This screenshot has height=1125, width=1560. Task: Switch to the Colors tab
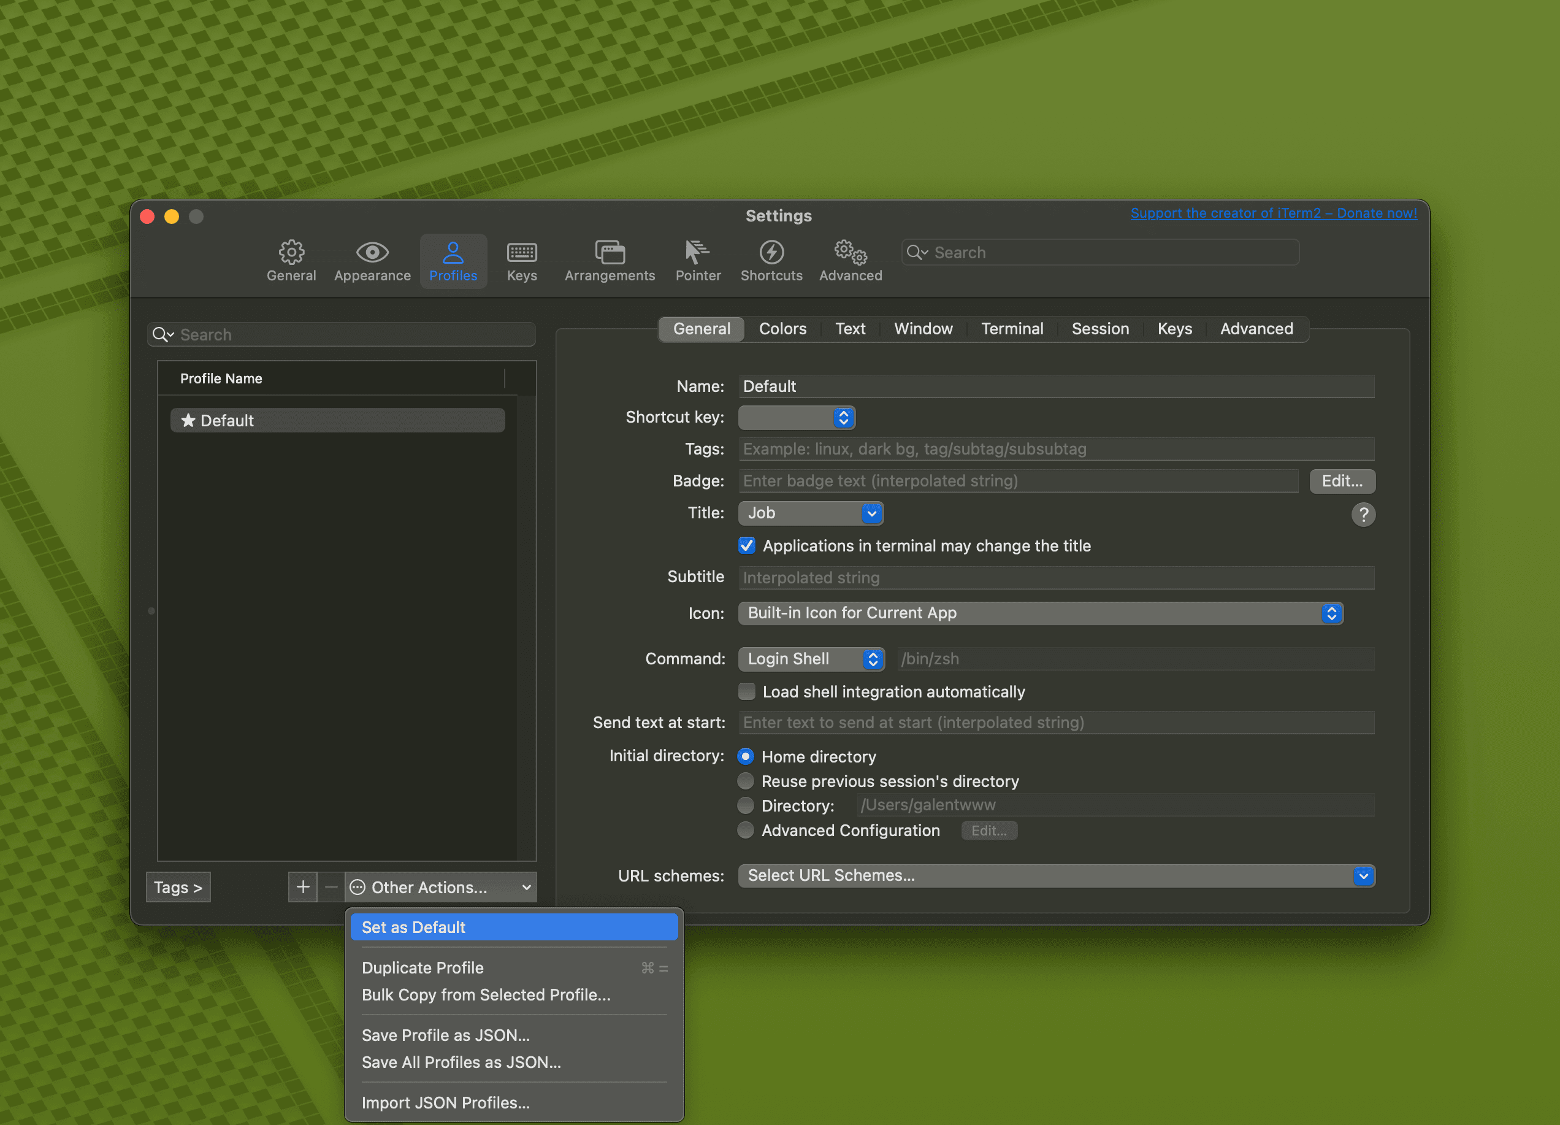(x=782, y=329)
